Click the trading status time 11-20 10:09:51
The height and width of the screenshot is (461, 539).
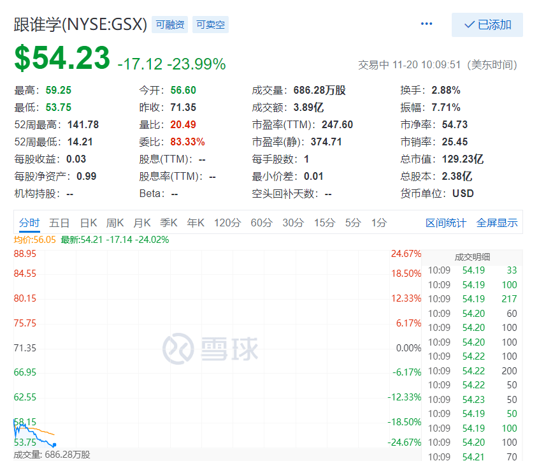[427, 64]
